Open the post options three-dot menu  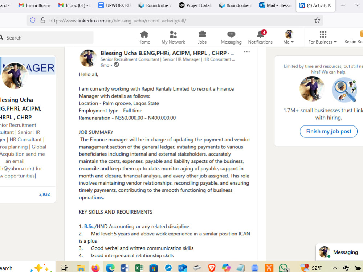(247, 52)
